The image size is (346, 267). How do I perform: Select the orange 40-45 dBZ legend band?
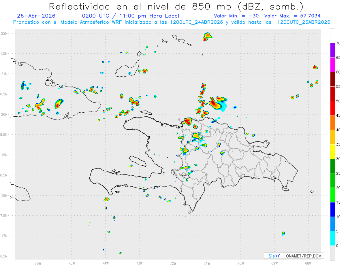point(332,123)
